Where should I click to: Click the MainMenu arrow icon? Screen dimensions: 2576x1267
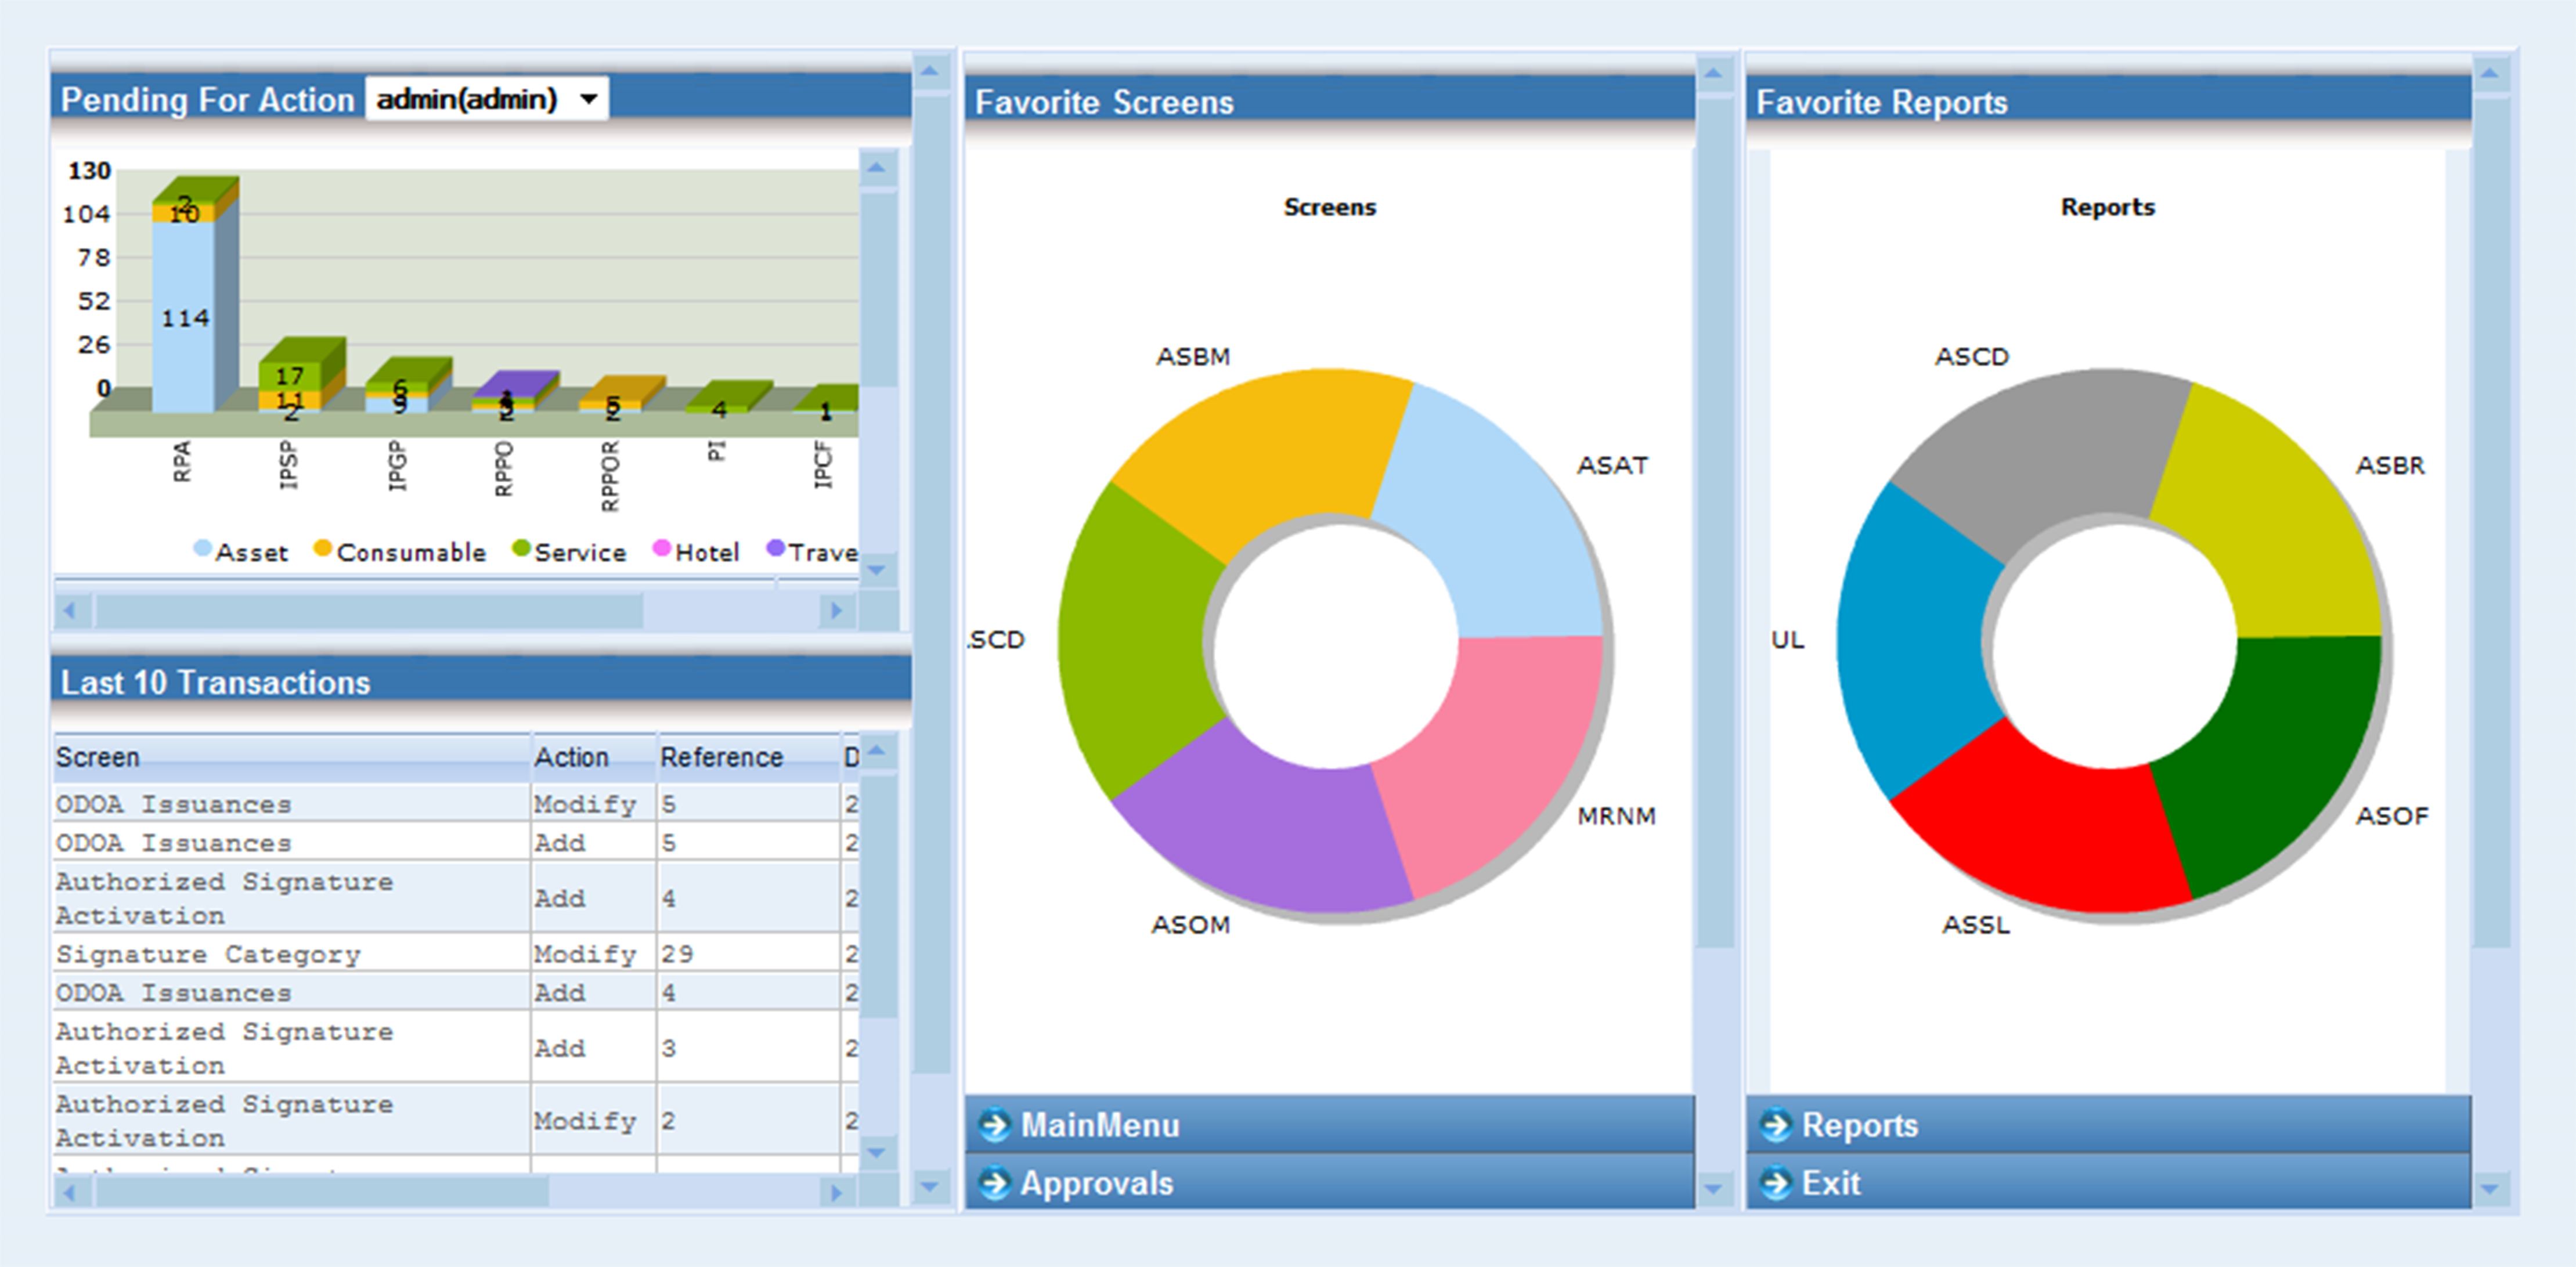pyautogui.click(x=995, y=1125)
